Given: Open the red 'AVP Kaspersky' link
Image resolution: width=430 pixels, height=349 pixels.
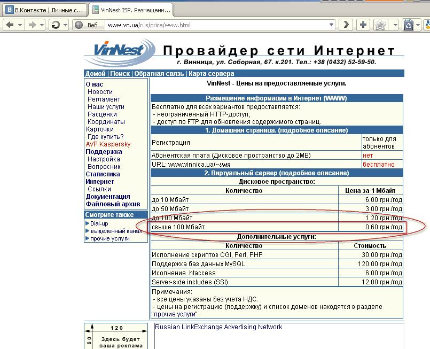Looking at the screenshot, I should tap(108, 144).
